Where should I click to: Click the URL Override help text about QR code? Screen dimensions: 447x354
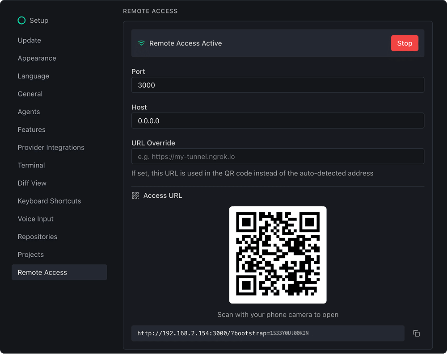click(252, 173)
